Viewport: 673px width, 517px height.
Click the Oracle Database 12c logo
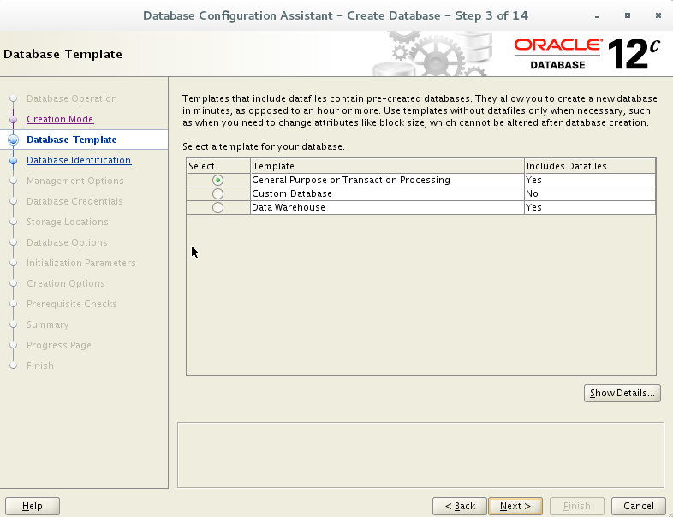click(x=587, y=54)
